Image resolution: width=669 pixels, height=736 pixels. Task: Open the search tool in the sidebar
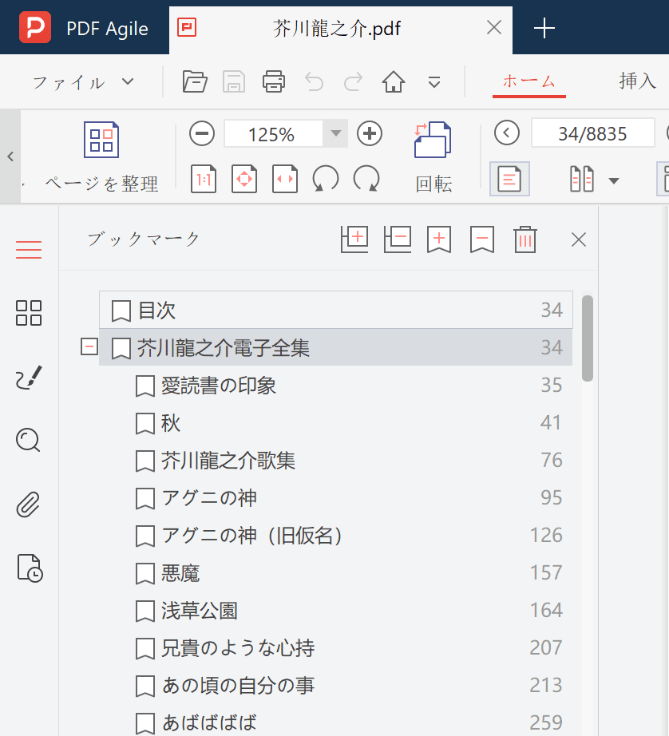click(x=28, y=440)
